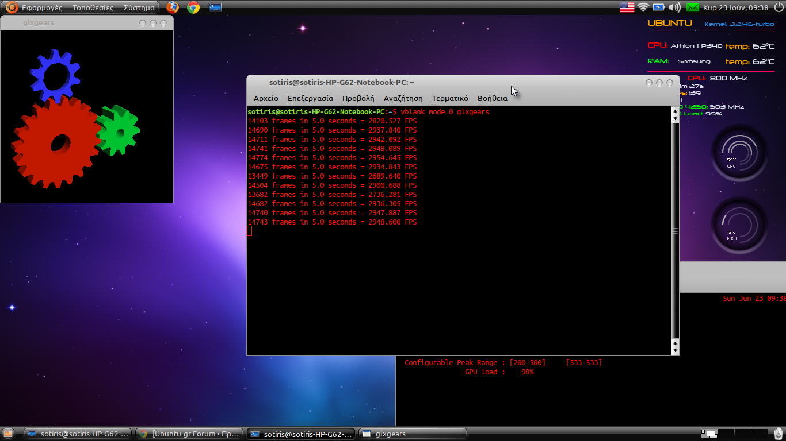Open the terminal launcher in top panel

(215, 7)
